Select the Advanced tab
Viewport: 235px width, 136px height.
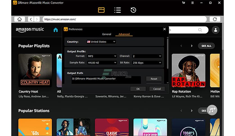[124, 34]
